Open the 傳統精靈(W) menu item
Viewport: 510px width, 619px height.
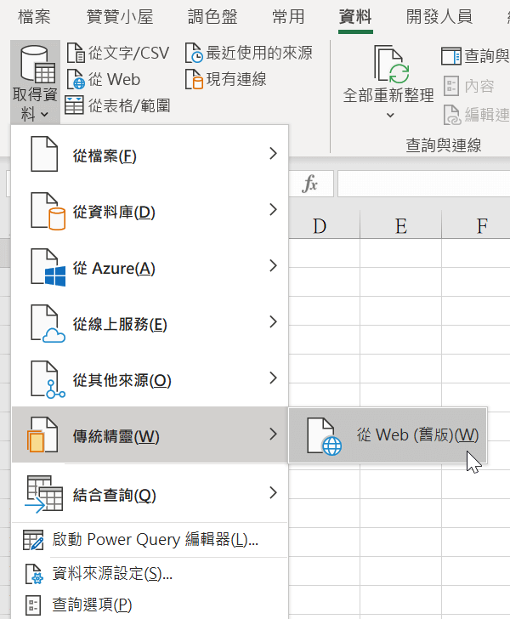pyautogui.click(x=150, y=434)
